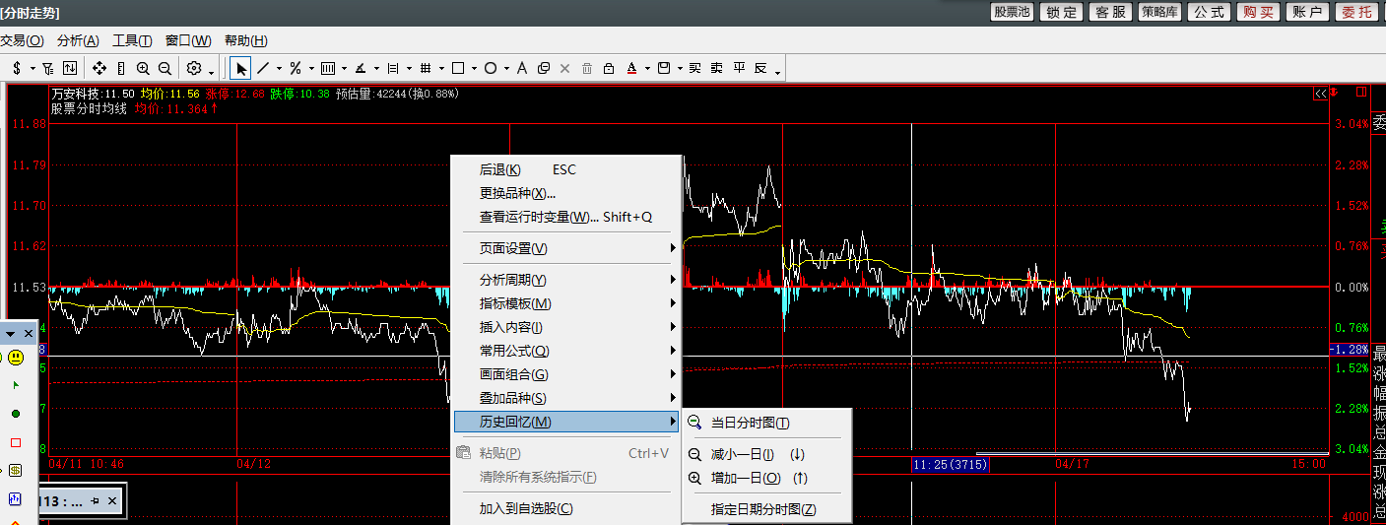The width and height of the screenshot is (1386, 525).
Task: Click the zoom out magnifier icon
Action: (165, 68)
